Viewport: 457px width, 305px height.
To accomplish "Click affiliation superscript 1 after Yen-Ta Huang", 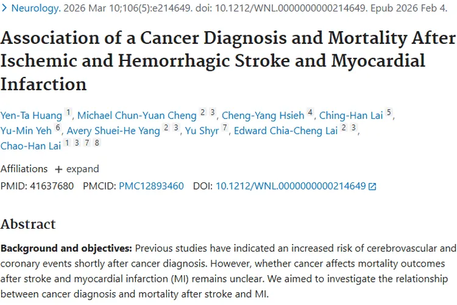I will coord(69,112).
